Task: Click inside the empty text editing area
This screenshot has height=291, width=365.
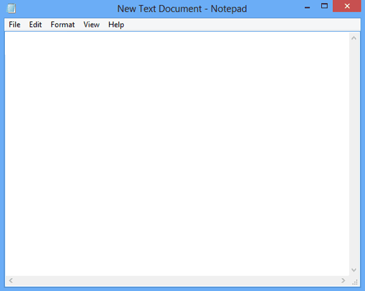Action: (x=176, y=152)
